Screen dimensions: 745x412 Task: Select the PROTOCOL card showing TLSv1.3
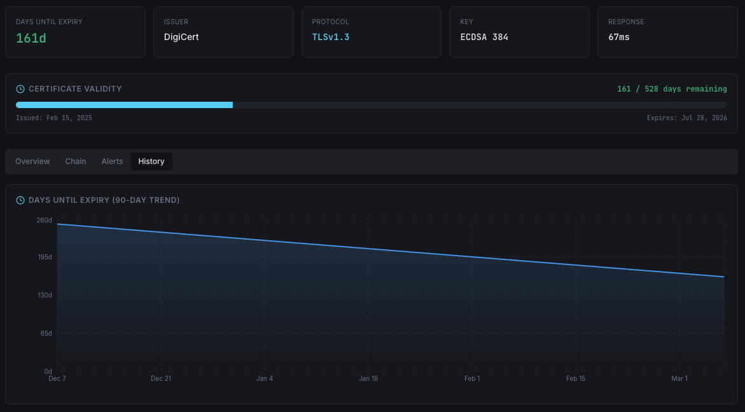372,32
